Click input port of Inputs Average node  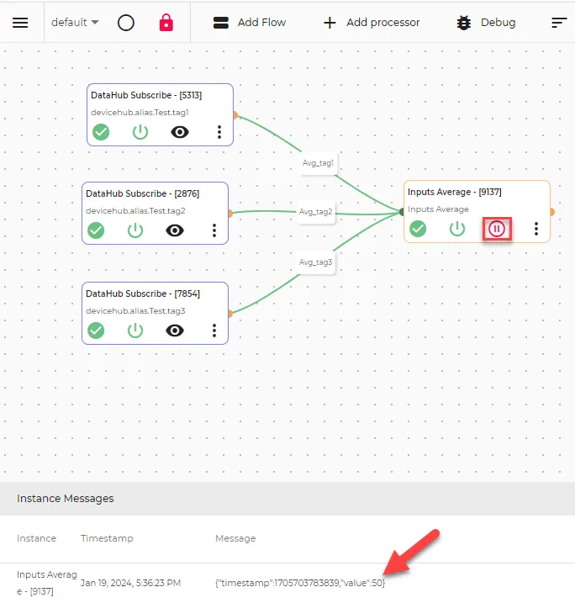pyautogui.click(x=402, y=212)
